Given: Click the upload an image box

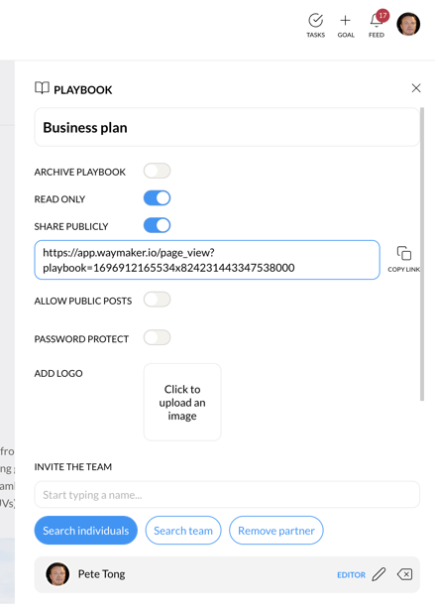Looking at the screenshot, I should (x=182, y=403).
